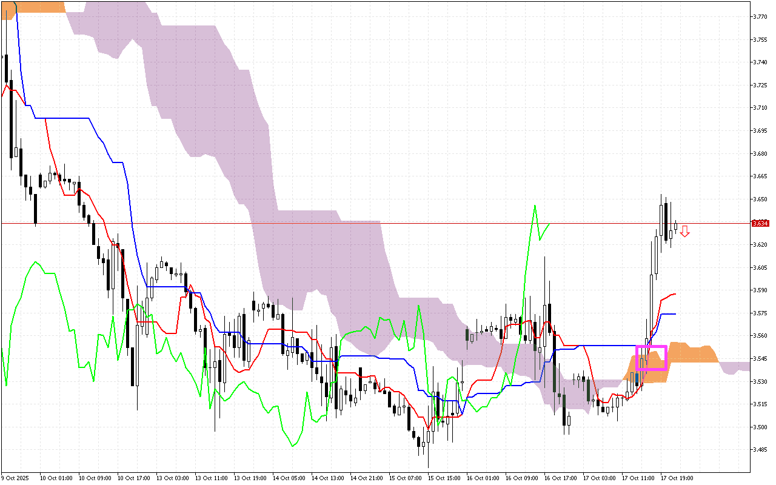Click the small purple cloud at far right
This screenshot has height=485, width=776.
737,367
